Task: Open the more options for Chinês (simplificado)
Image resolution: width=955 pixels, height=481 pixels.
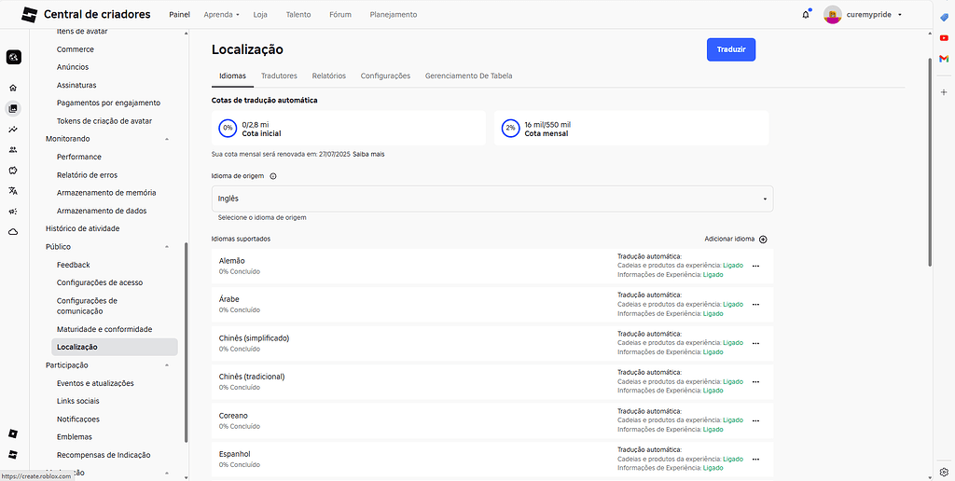Action: 755,343
